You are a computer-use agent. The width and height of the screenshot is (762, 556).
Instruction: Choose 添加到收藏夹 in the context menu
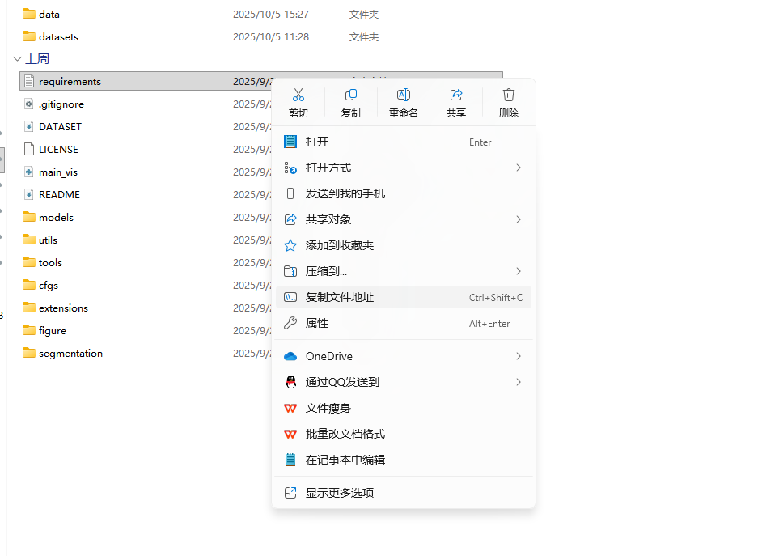(404, 245)
